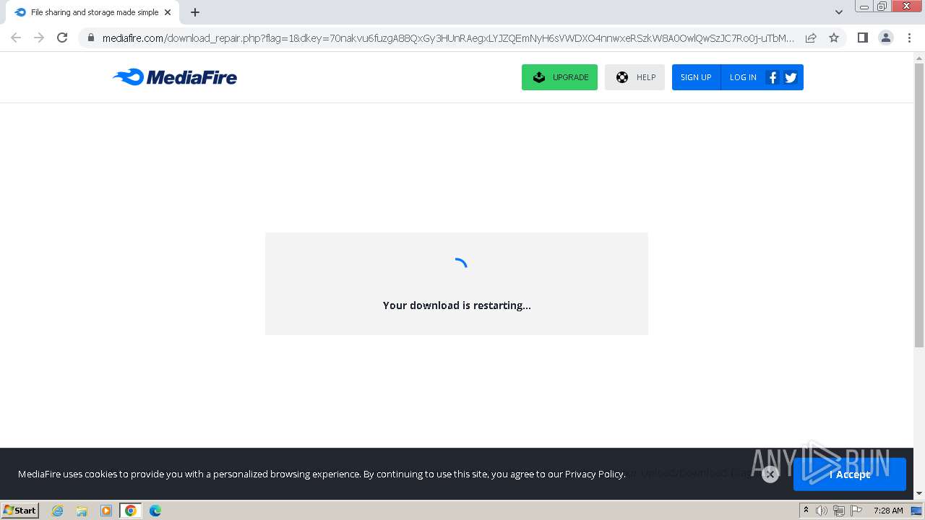The height and width of the screenshot is (520, 925).
Task: Open File Explorer from taskbar
Action: [82, 511]
